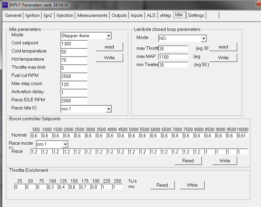Click the Race boost field under 10000 RPM

(242, 152)
